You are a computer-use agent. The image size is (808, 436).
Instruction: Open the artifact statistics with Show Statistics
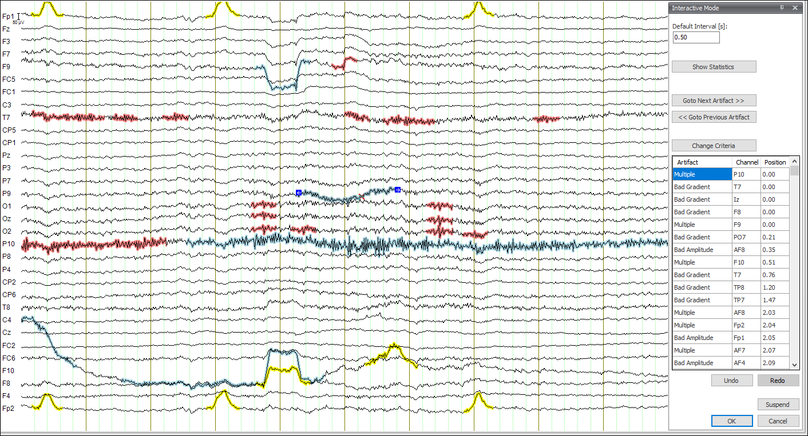coord(714,66)
